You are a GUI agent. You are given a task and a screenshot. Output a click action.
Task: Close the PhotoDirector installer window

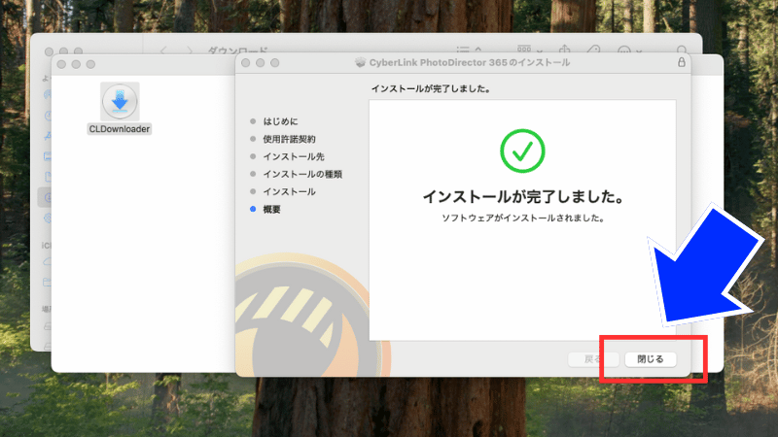pos(246,63)
